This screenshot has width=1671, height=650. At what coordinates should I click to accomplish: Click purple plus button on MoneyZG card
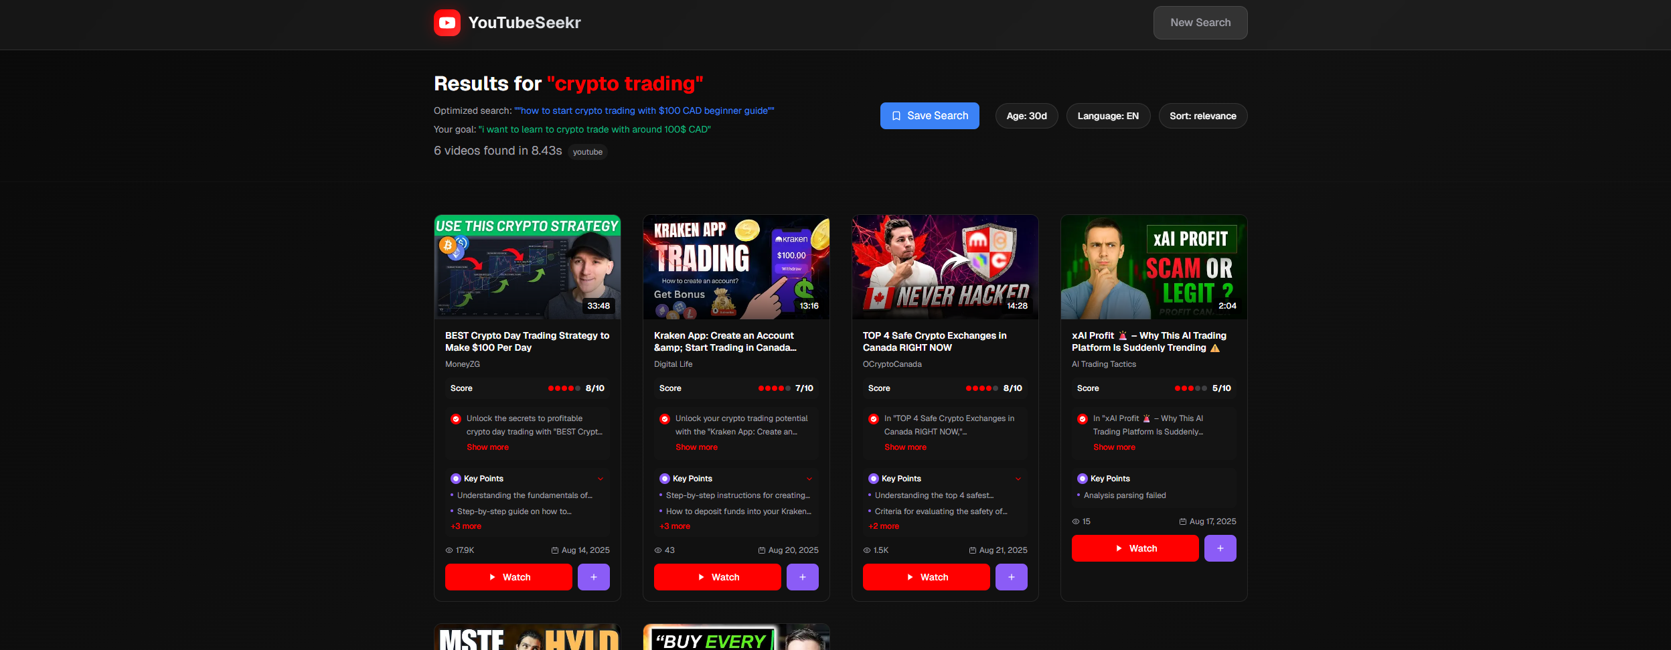(594, 577)
